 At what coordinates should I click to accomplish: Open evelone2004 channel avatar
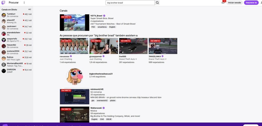coord(4,52)
